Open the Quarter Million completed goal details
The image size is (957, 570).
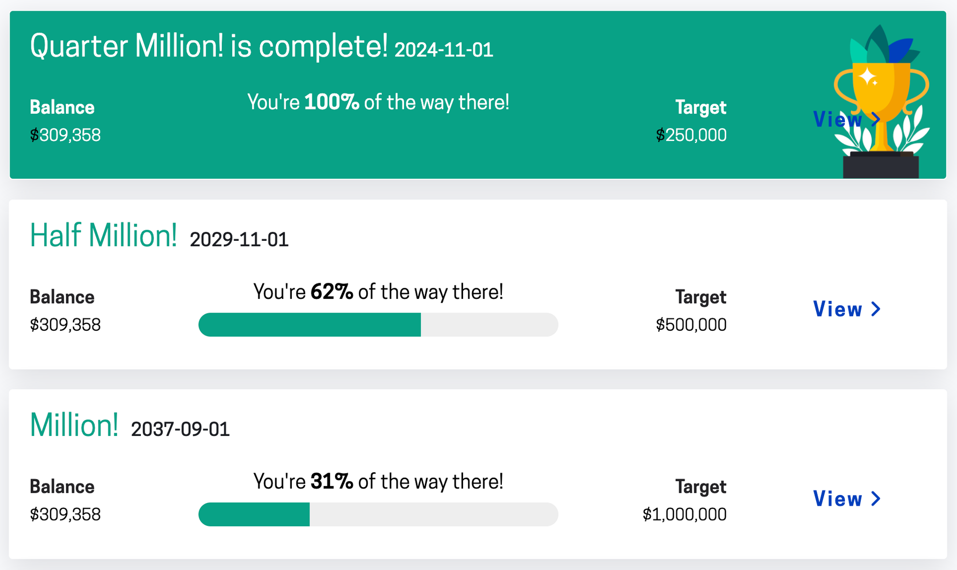(838, 120)
